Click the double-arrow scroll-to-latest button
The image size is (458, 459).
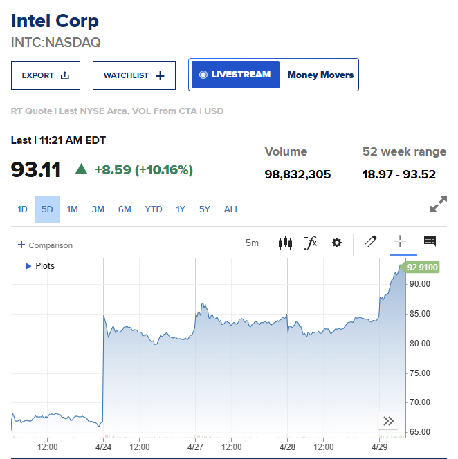(x=388, y=421)
